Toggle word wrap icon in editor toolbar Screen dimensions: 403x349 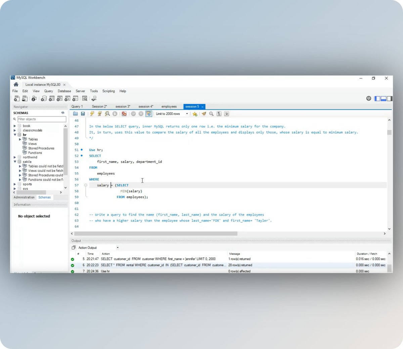click(x=227, y=114)
